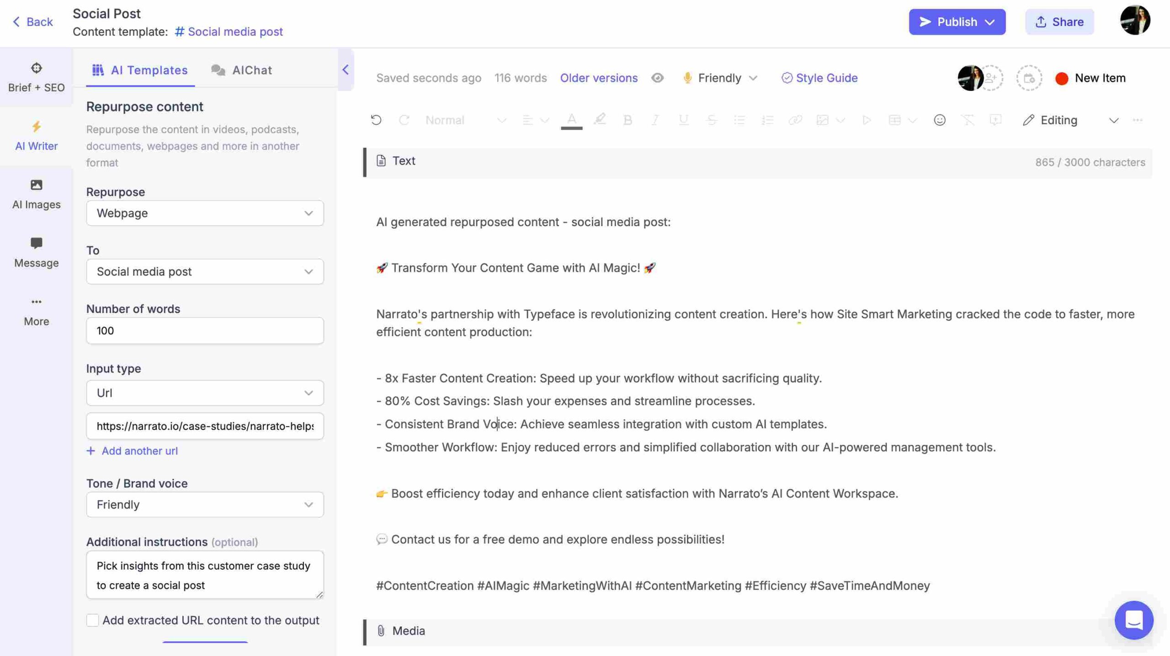Click the hashtags line in the post
The width and height of the screenshot is (1170, 656).
(653, 585)
